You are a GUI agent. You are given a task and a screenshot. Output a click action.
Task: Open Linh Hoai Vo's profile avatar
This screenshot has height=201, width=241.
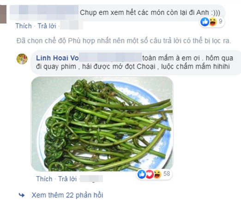(22, 59)
